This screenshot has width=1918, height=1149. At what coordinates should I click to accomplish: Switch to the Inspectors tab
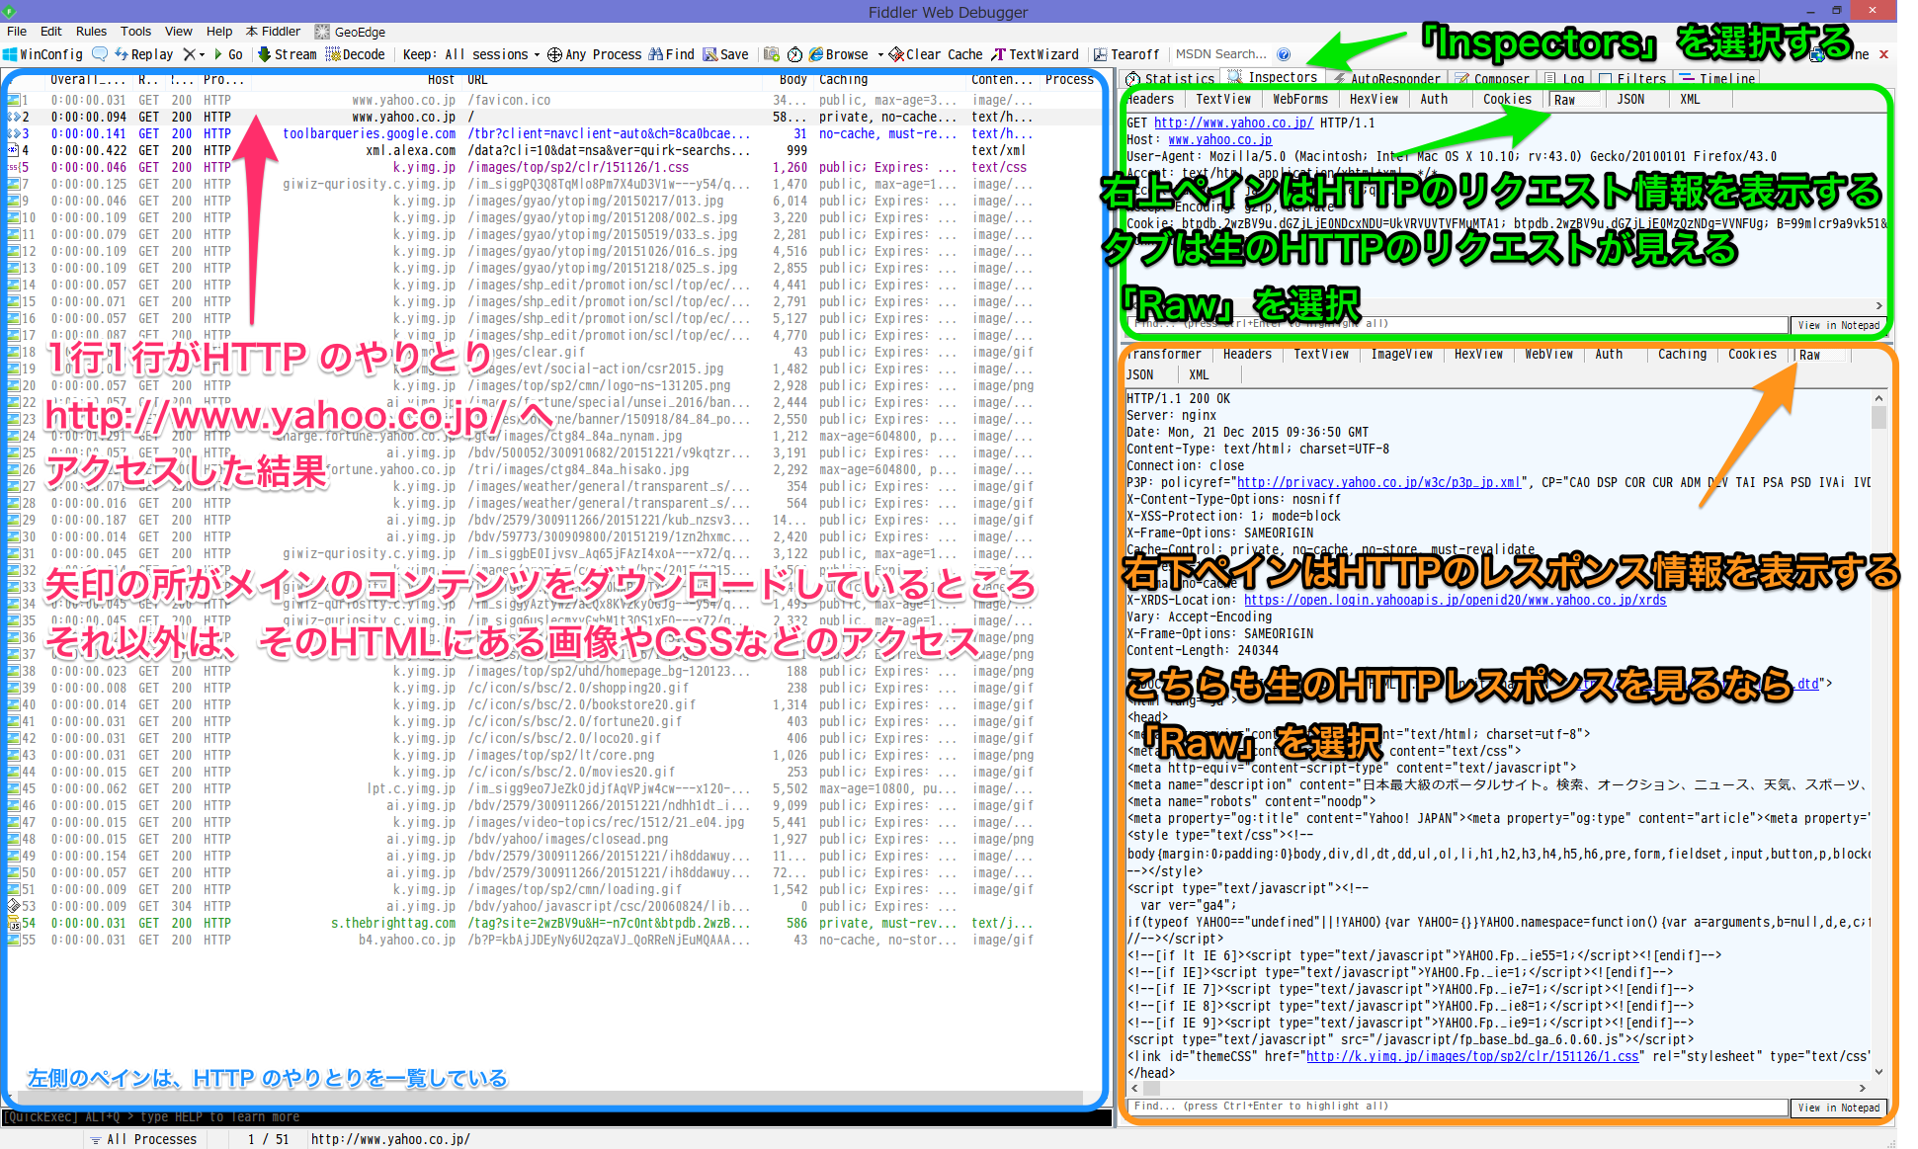pos(1273,77)
